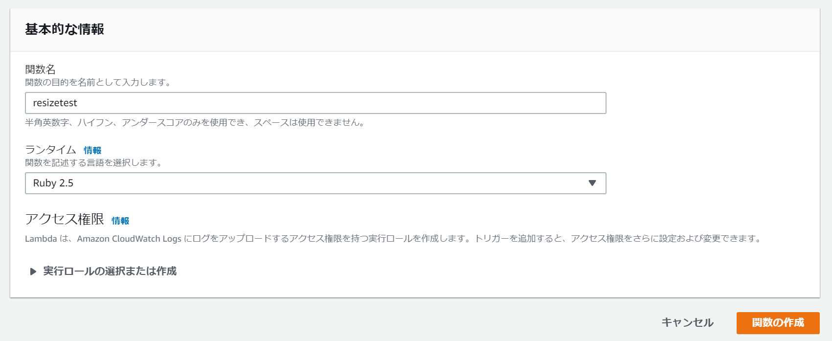Open the ランタイム dropdown showing Ruby 2.5
Viewport: 832px width, 341px height.
tap(315, 183)
